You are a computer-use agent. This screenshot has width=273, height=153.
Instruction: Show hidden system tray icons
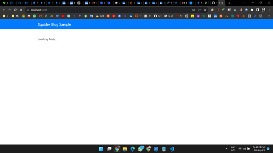pos(226,149)
